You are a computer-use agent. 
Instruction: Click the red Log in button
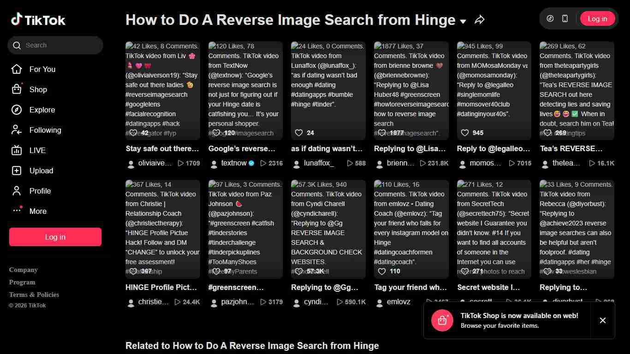597,18
